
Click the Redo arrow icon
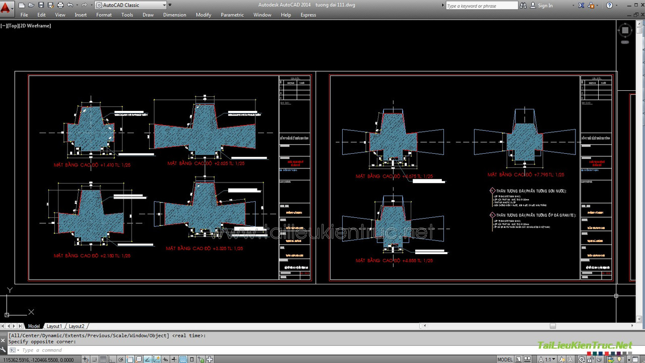tap(84, 5)
